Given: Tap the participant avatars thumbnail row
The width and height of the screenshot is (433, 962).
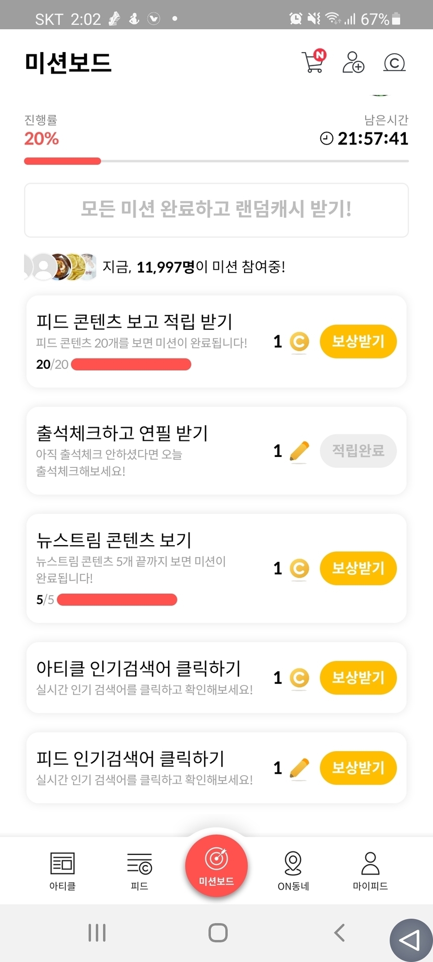Looking at the screenshot, I should point(61,267).
